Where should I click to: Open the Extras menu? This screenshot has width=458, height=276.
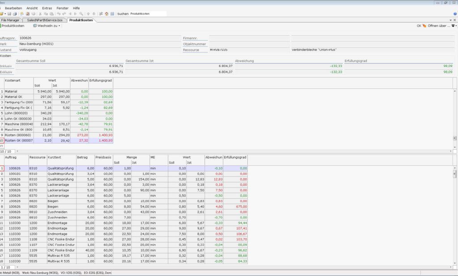(x=47, y=8)
